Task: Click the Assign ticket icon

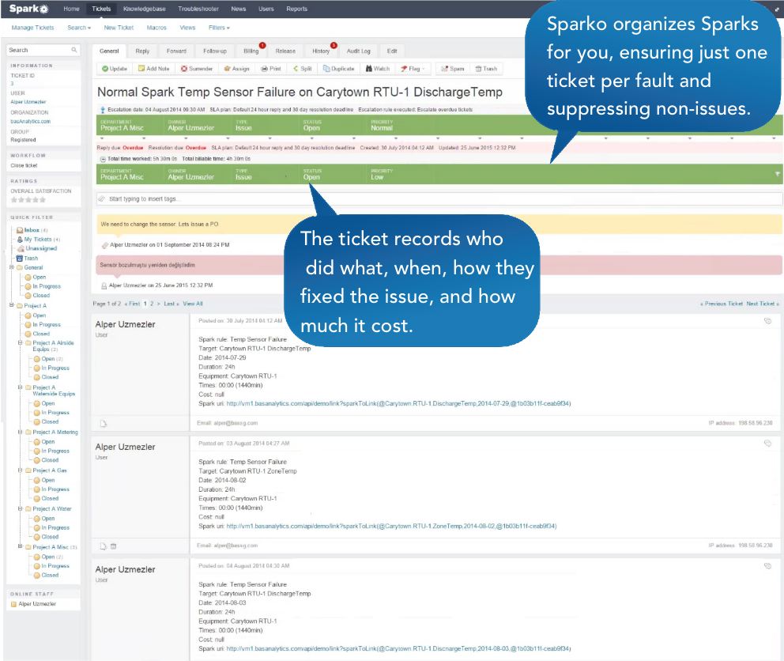Action: [x=228, y=69]
